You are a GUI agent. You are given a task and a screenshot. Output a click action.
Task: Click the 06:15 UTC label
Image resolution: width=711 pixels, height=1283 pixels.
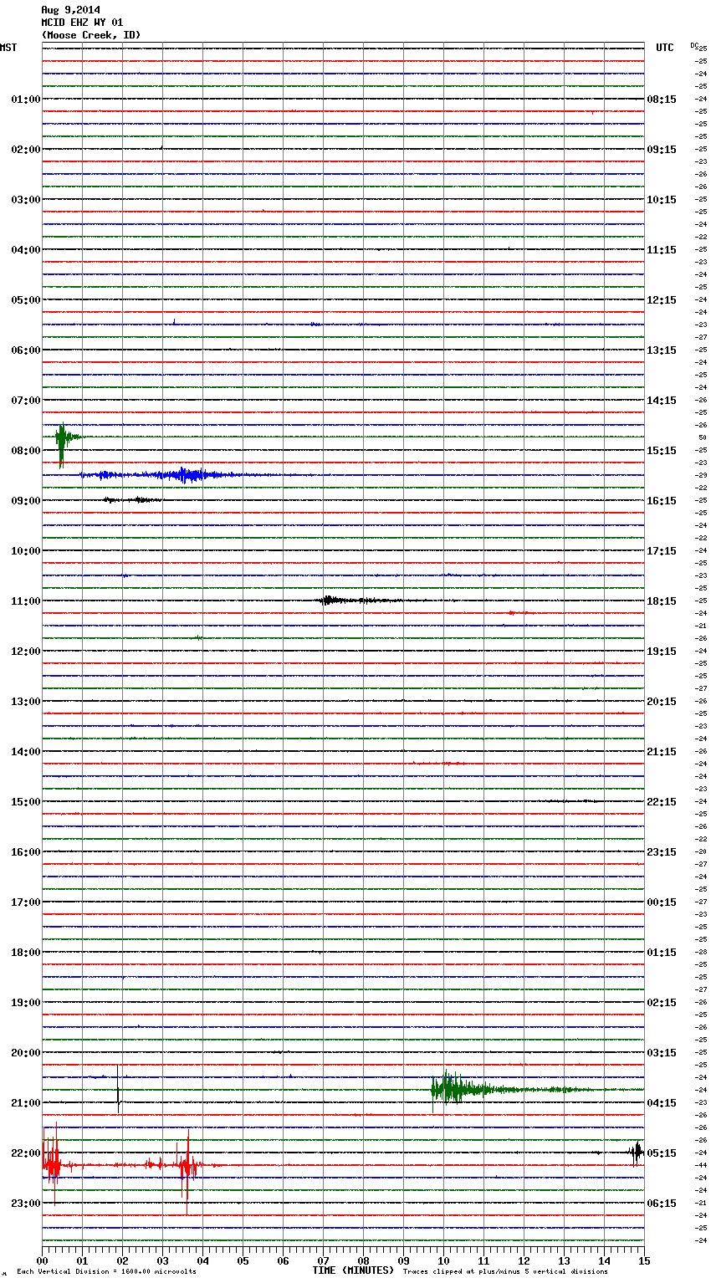coord(662,1204)
